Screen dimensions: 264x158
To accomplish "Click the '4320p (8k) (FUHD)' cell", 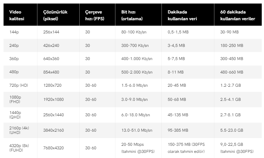I will (19, 148).
